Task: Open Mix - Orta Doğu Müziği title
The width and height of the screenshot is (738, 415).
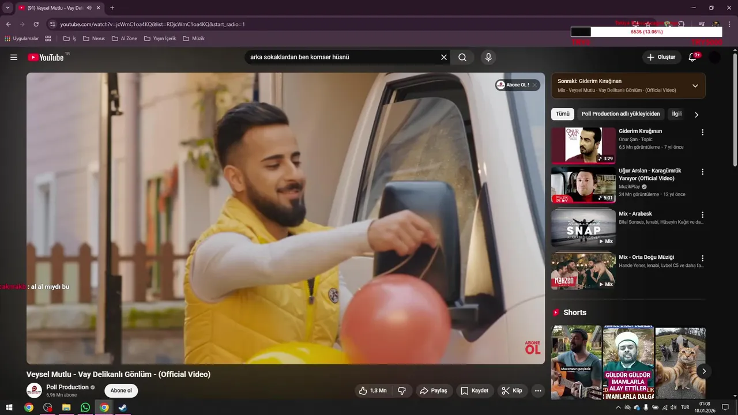Action: tap(646, 257)
